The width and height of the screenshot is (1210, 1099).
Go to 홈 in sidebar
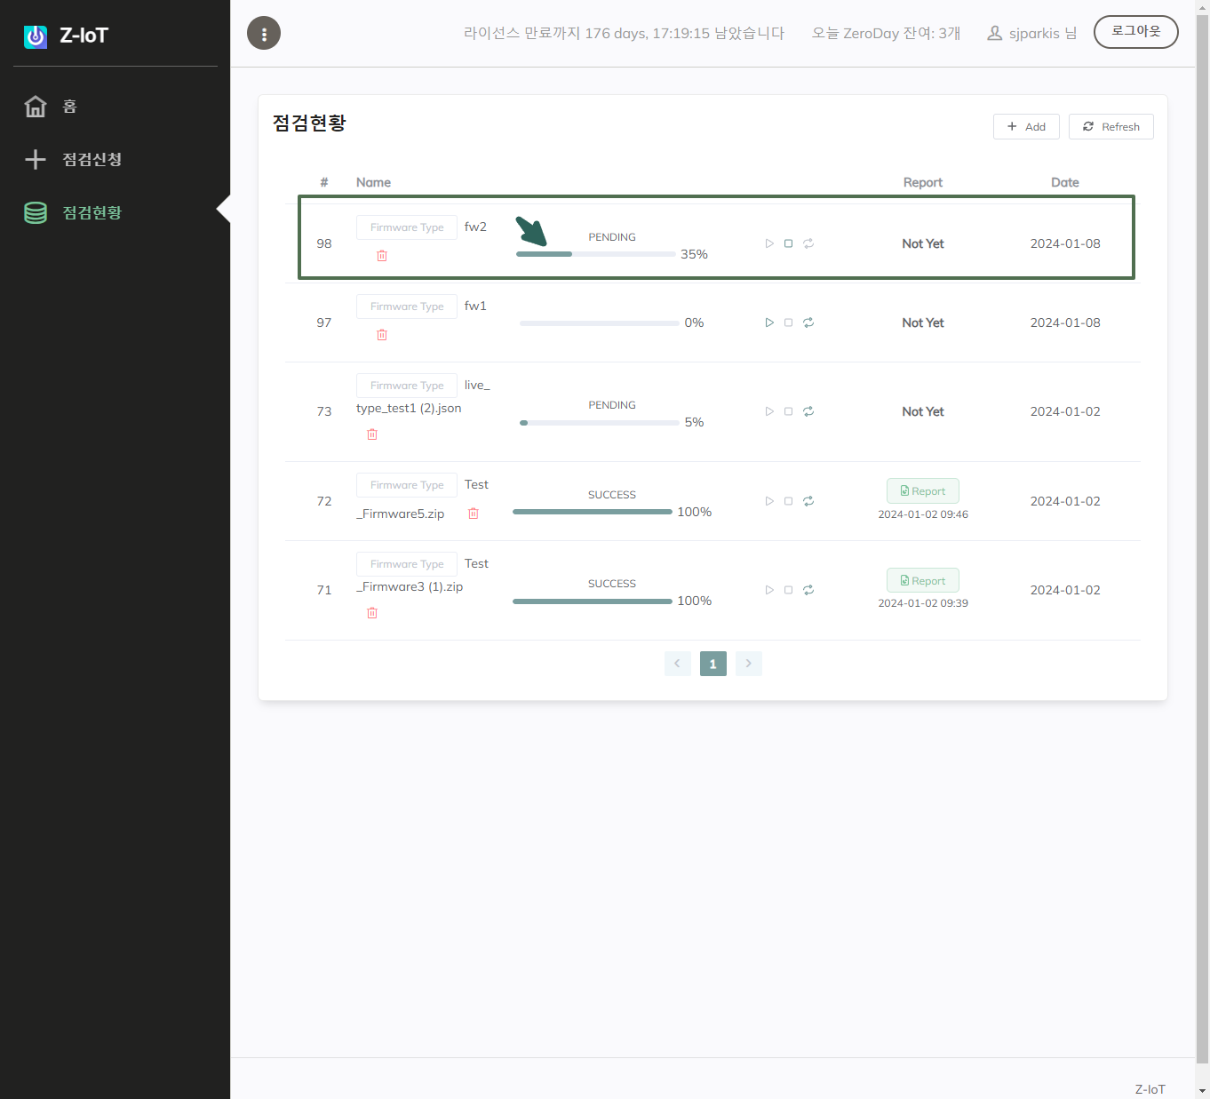[69, 107]
